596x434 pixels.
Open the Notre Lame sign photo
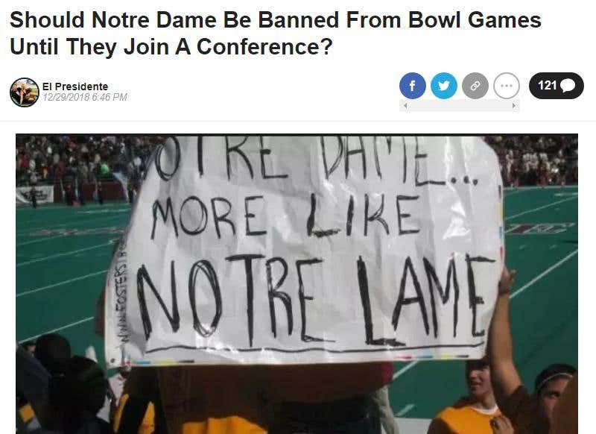pos(297,284)
